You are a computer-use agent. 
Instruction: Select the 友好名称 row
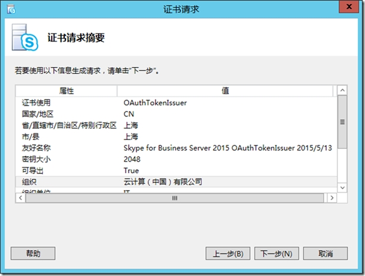(x=176, y=148)
